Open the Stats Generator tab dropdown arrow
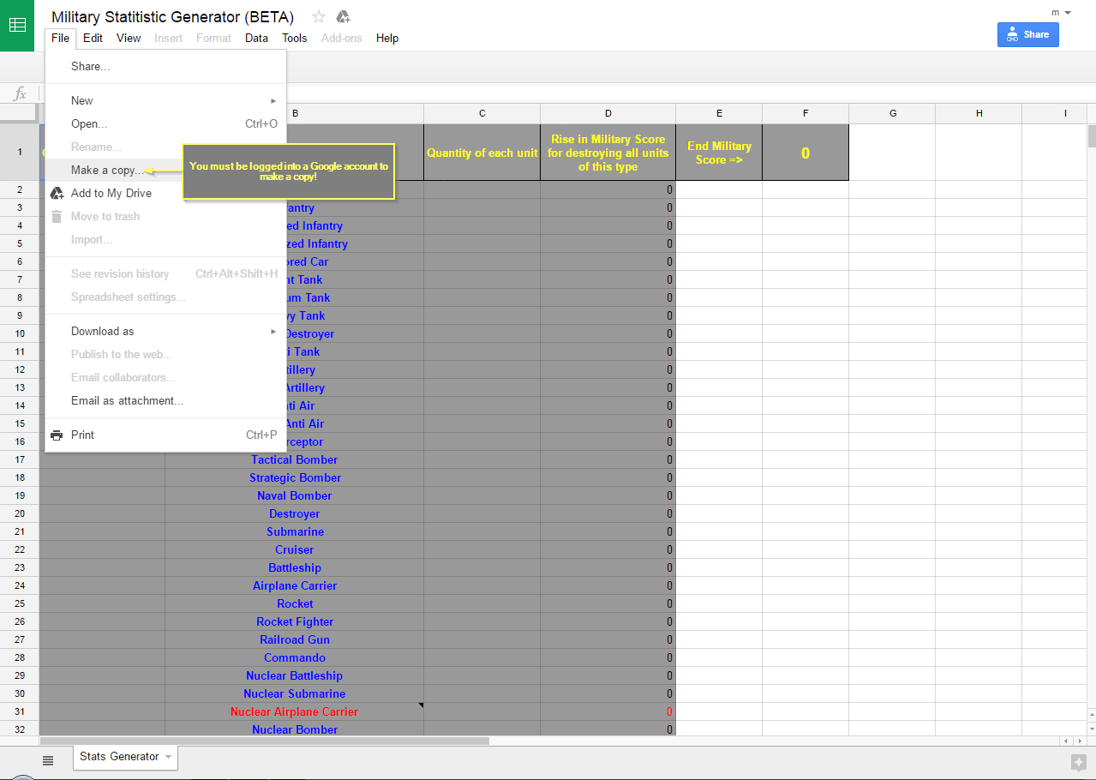 (x=169, y=757)
